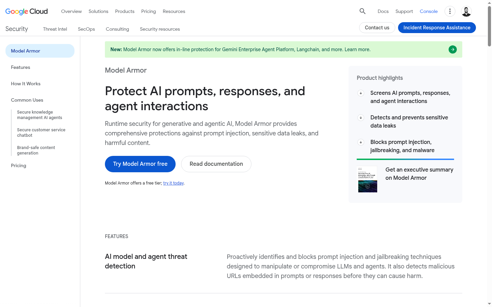The width and height of the screenshot is (492, 307).
Task: Click Learn more in the New banner
Action: click(357, 49)
